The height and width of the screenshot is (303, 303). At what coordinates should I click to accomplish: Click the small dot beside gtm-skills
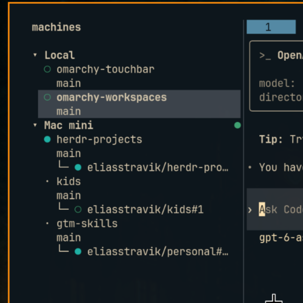pyautogui.click(x=47, y=224)
